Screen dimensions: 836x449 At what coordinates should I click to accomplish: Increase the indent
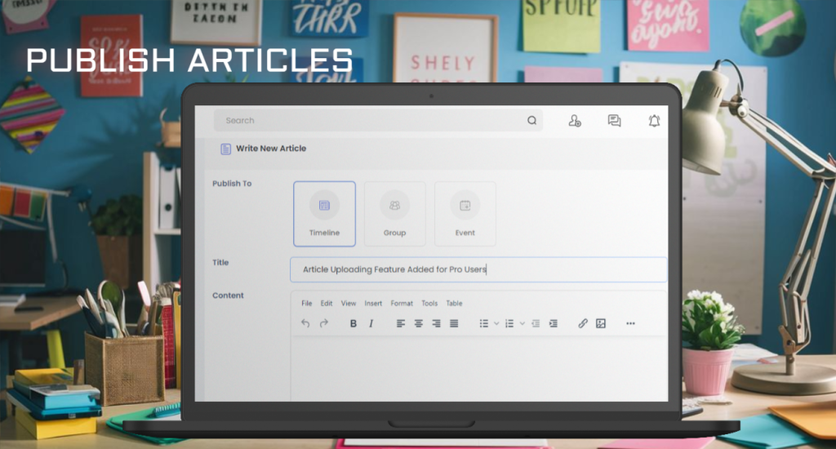click(554, 323)
